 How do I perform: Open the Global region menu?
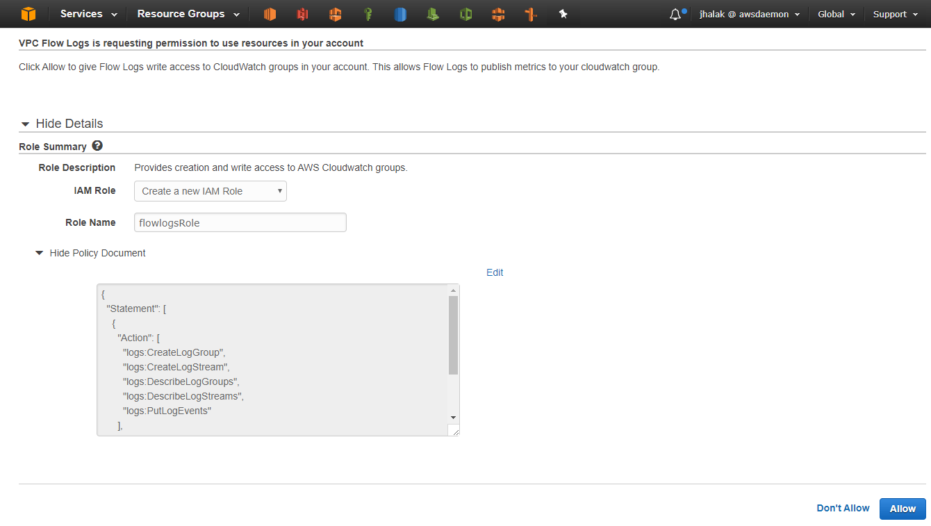(x=837, y=14)
